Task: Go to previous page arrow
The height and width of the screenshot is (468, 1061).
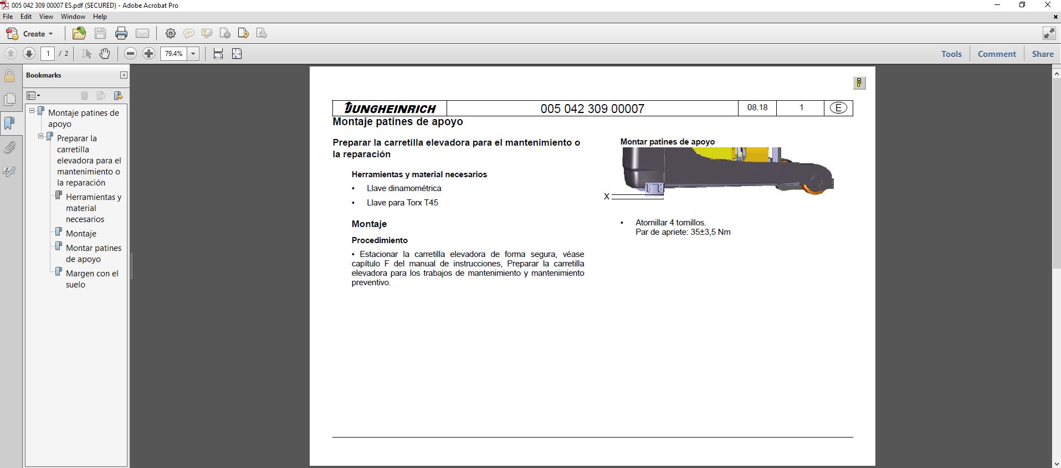Action: tap(11, 54)
